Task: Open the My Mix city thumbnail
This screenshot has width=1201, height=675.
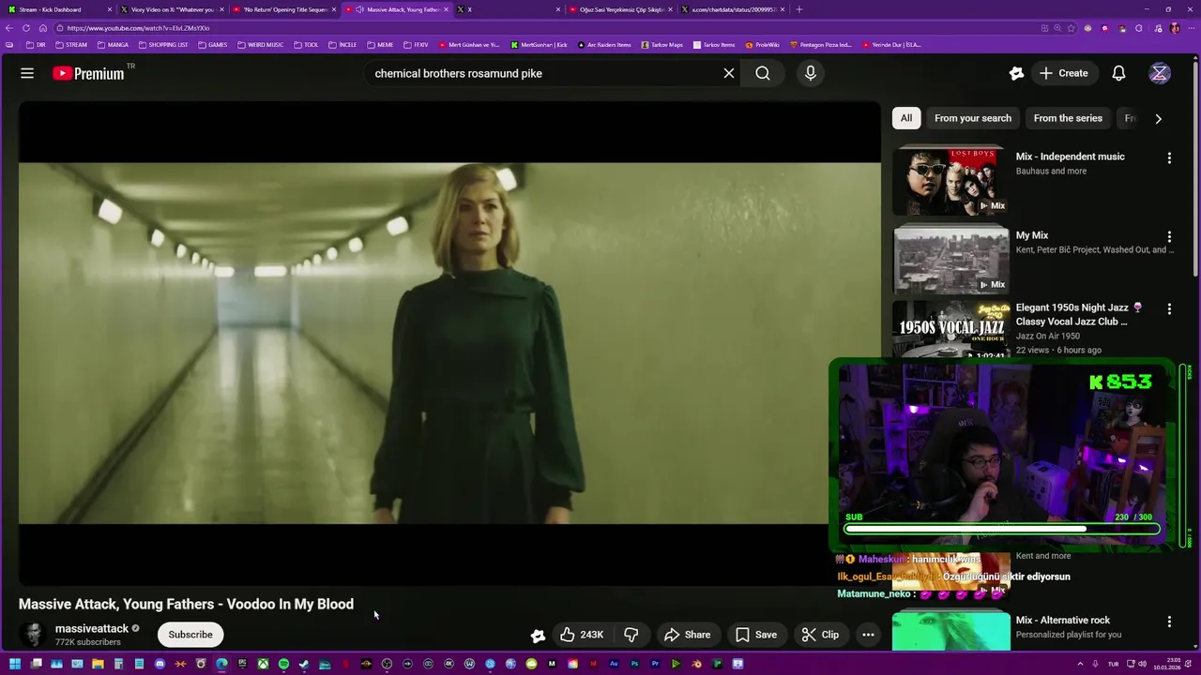Action: point(950,259)
